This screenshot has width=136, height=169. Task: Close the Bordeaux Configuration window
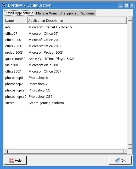(x=132, y=5)
